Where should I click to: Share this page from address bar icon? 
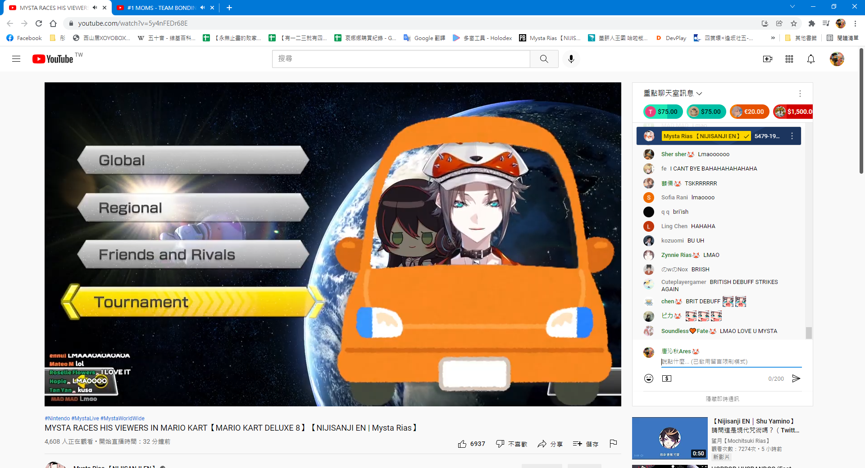(x=779, y=23)
